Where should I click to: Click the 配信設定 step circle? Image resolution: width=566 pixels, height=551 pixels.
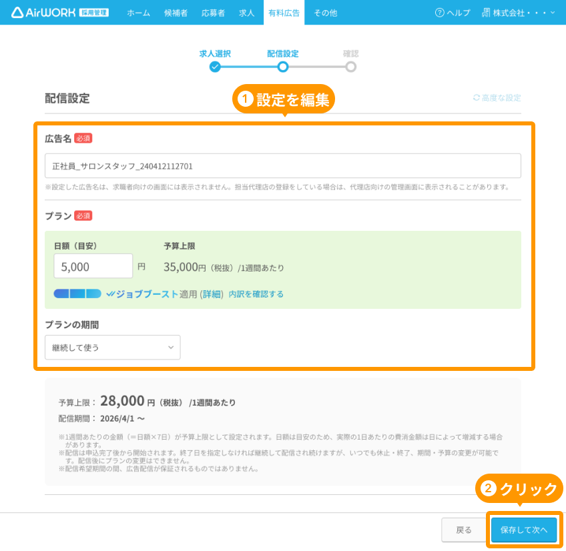(x=283, y=67)
